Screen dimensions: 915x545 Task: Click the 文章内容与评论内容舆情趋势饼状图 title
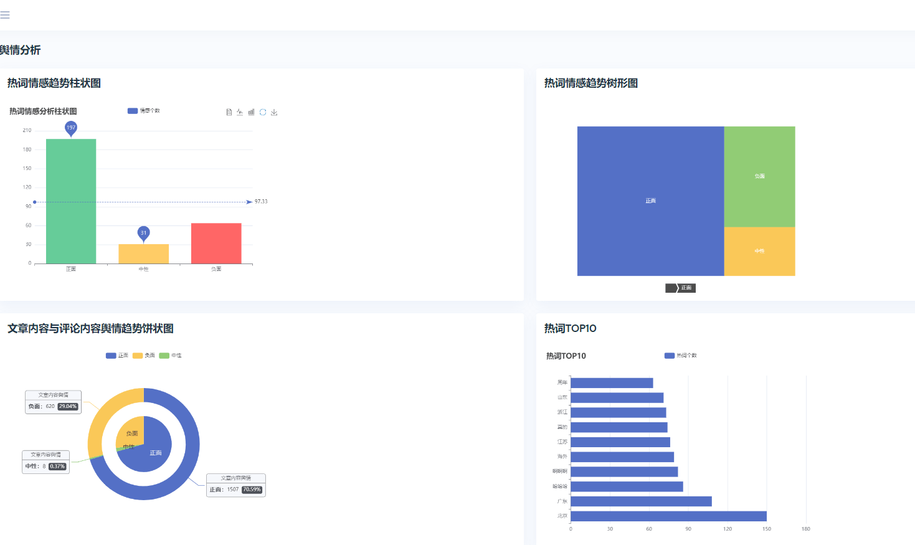pos(90,328)
